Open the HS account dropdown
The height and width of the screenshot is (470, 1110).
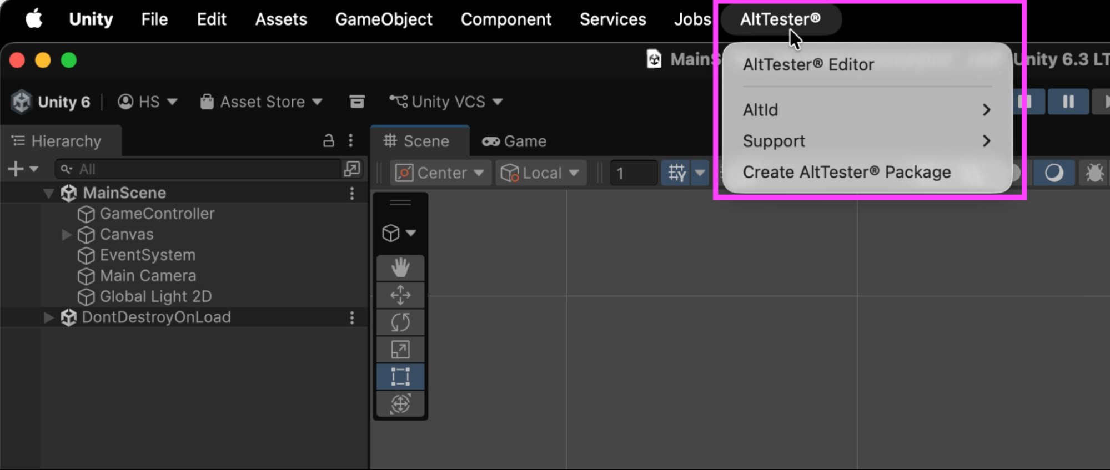click(147, 102)
